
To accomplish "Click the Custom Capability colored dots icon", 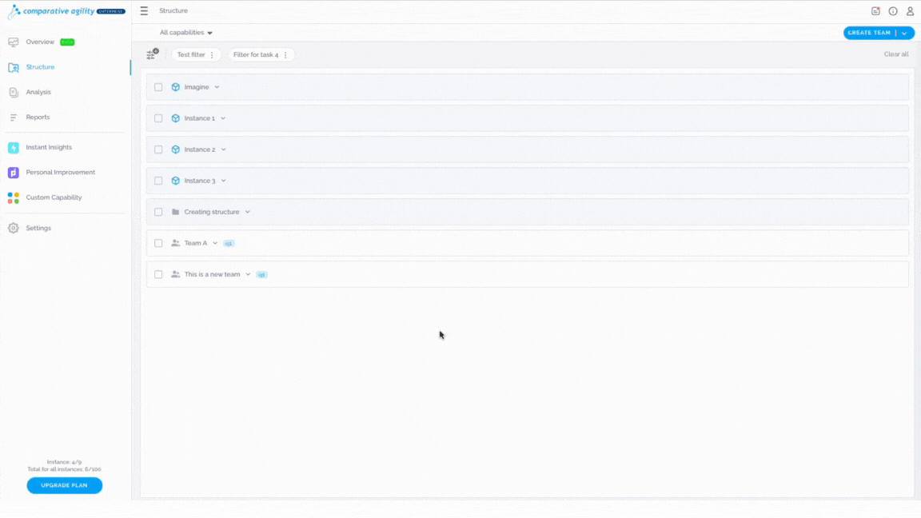I will tap(13, 198).
